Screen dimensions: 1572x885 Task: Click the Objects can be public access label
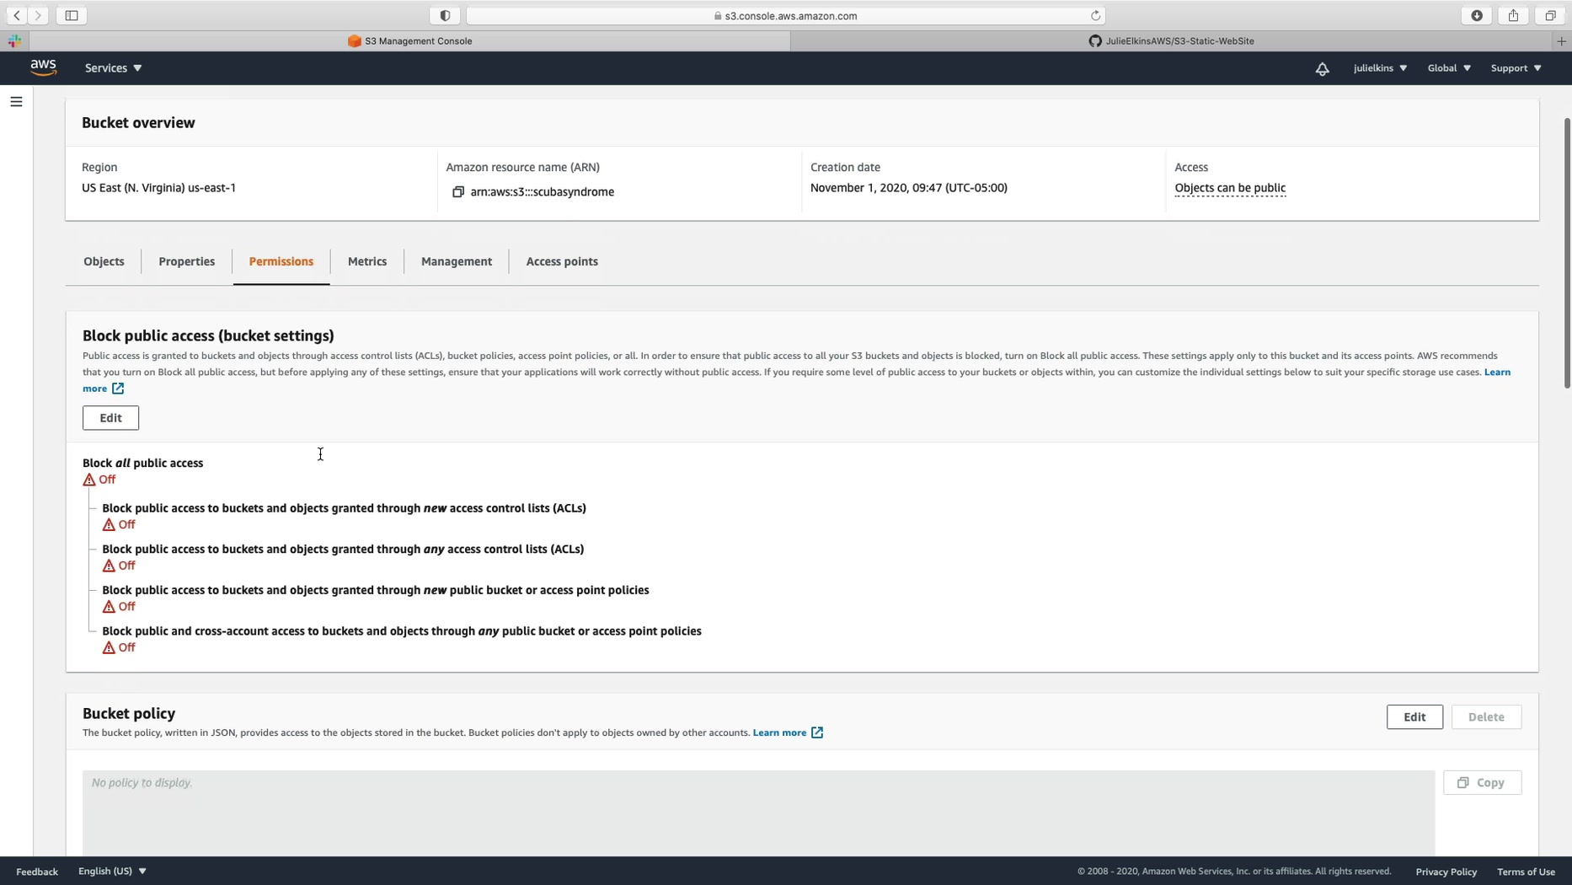pyautogui.click(x=1230, y=188)
